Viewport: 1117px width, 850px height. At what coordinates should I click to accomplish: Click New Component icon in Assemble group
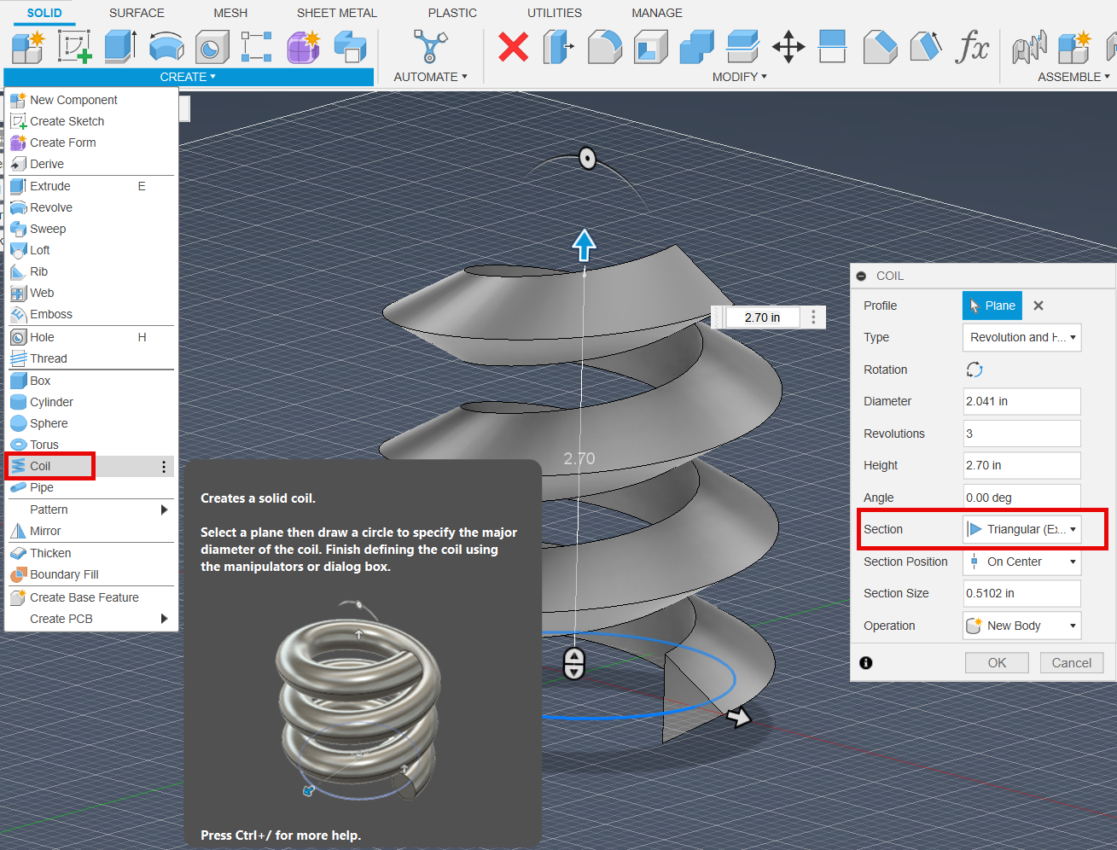[x=1074, y=47]
